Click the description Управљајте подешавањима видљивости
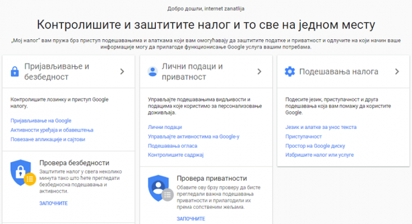The width and height of the screenshot is (412, 224). [x=205, y=106]
